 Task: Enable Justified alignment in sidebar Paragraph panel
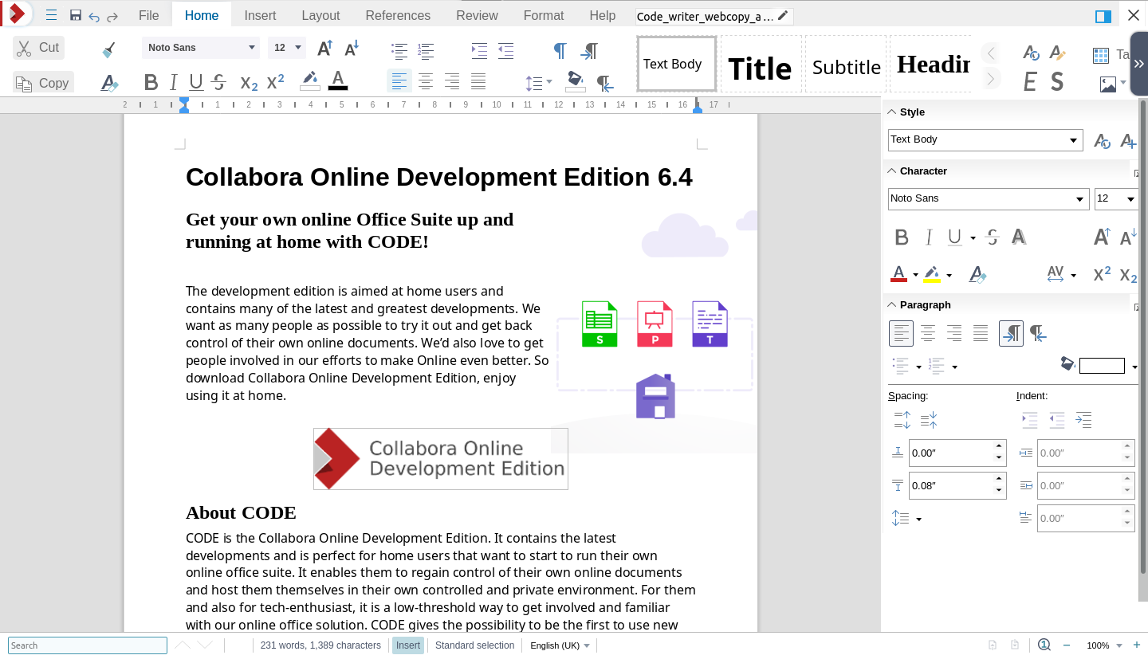(x=981, y=333)
